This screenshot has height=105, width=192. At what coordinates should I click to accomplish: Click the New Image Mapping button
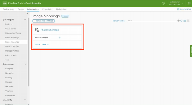[44, 21]
